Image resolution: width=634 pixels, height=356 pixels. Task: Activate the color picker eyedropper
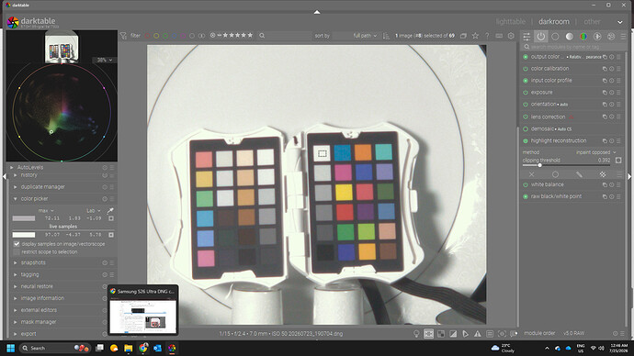[x=110, y=210]
